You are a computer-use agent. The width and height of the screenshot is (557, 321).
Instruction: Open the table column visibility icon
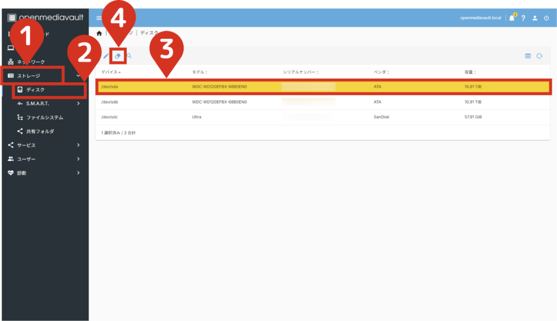[528, 56]
